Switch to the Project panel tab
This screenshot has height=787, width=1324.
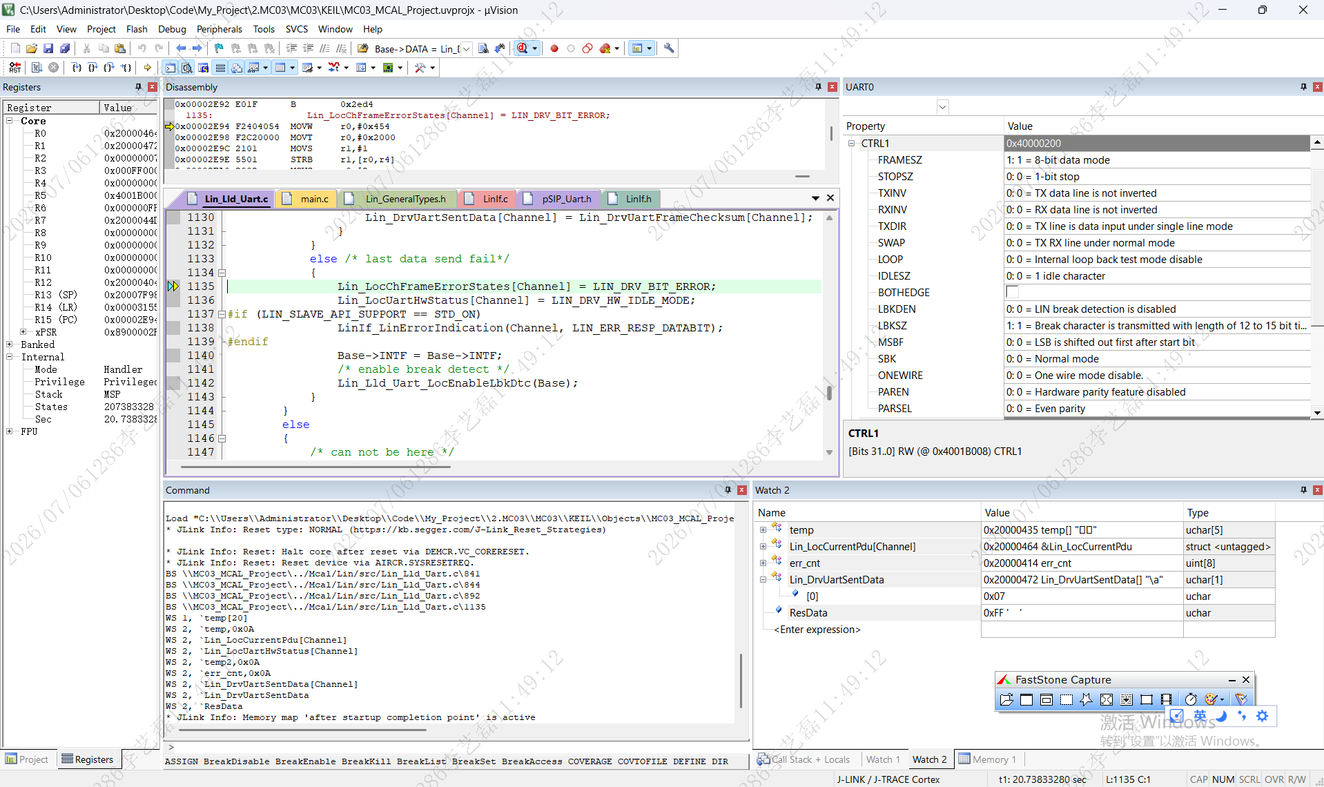[x=28, y=759]
